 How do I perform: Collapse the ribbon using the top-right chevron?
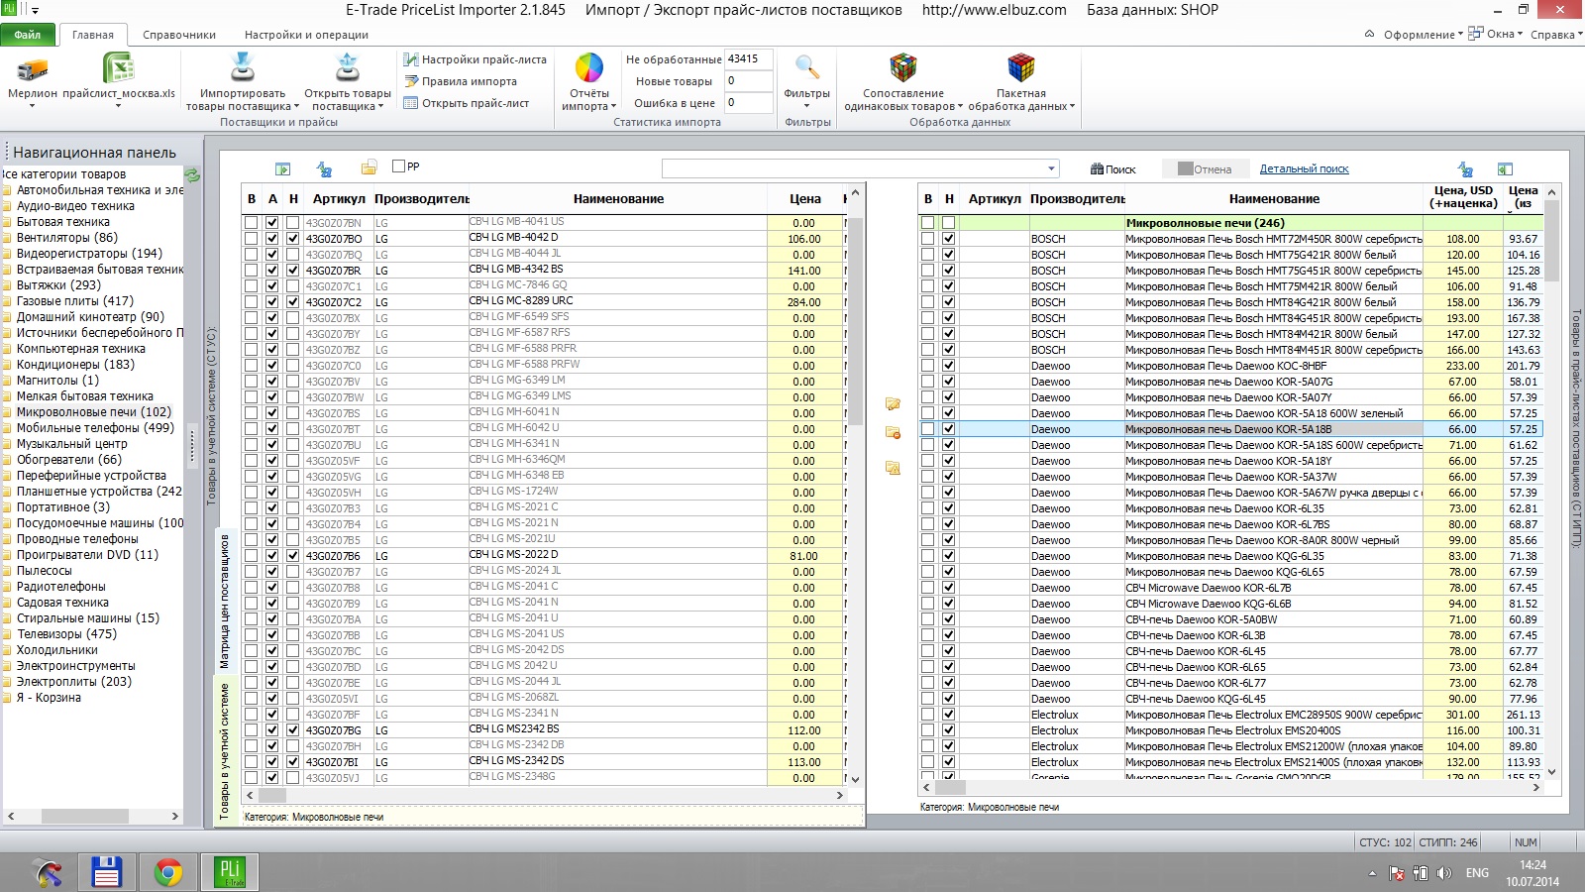[x=1370, y=35]
